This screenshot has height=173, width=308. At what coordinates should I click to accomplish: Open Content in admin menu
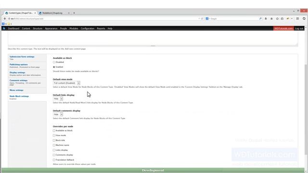(x=26, y=28)
